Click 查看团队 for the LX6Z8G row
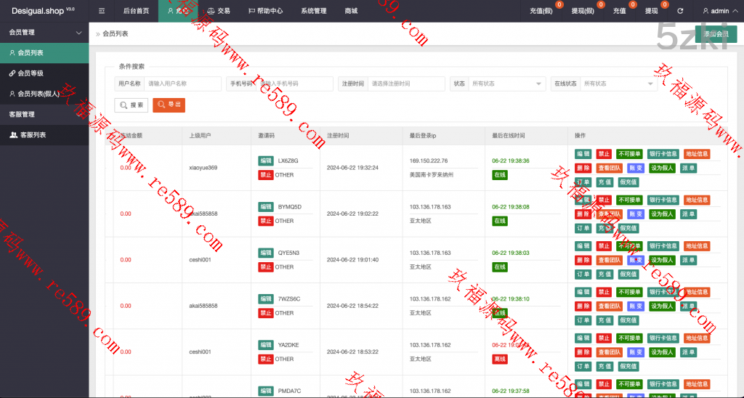The image size is (744, 398). 610,168
